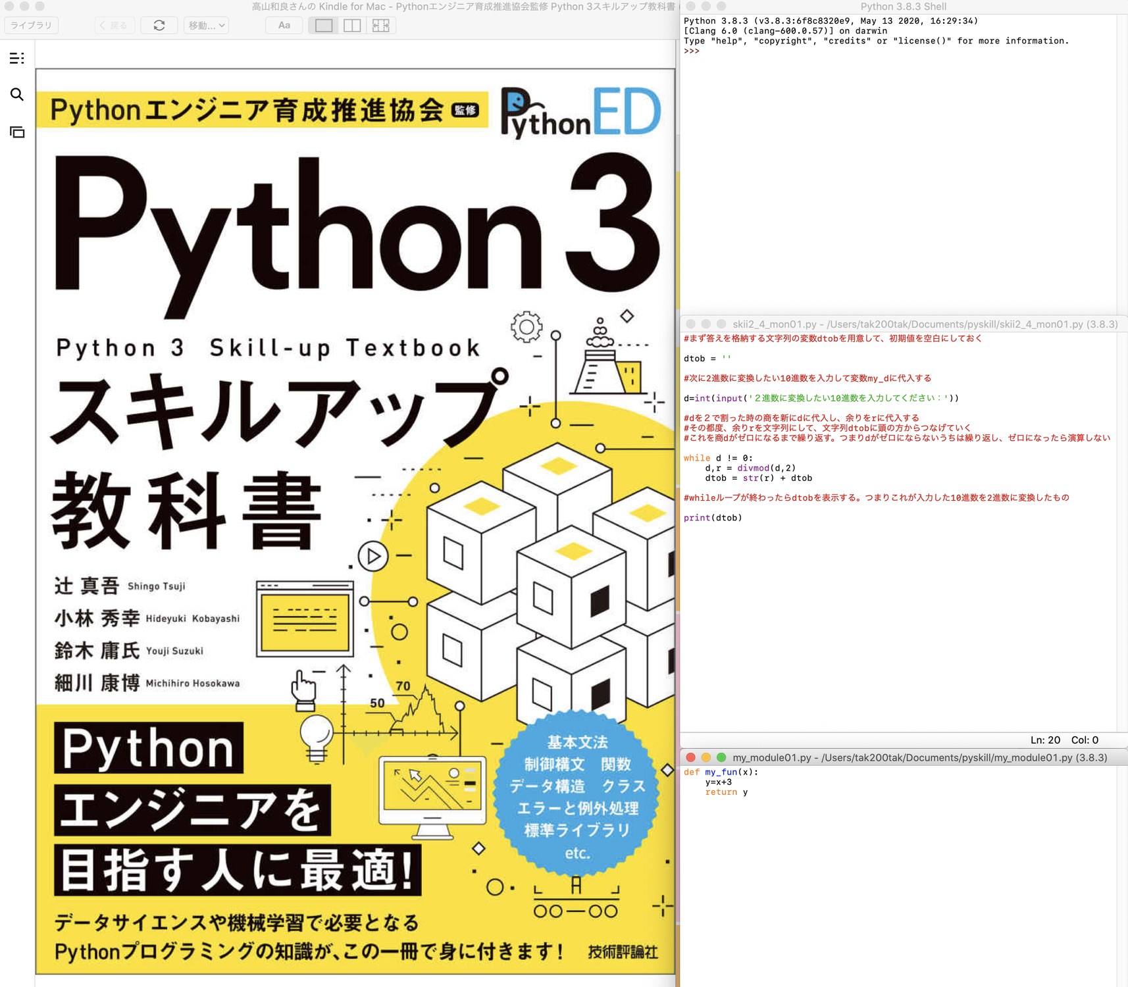Image resolution: width=1128 pixels, height=987 pixels.
Task: Click the 戻る back button
Action: [115, 26]
